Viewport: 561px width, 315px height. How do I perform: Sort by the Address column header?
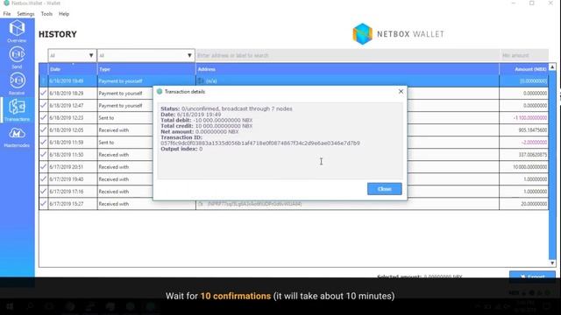pos(347,69)
